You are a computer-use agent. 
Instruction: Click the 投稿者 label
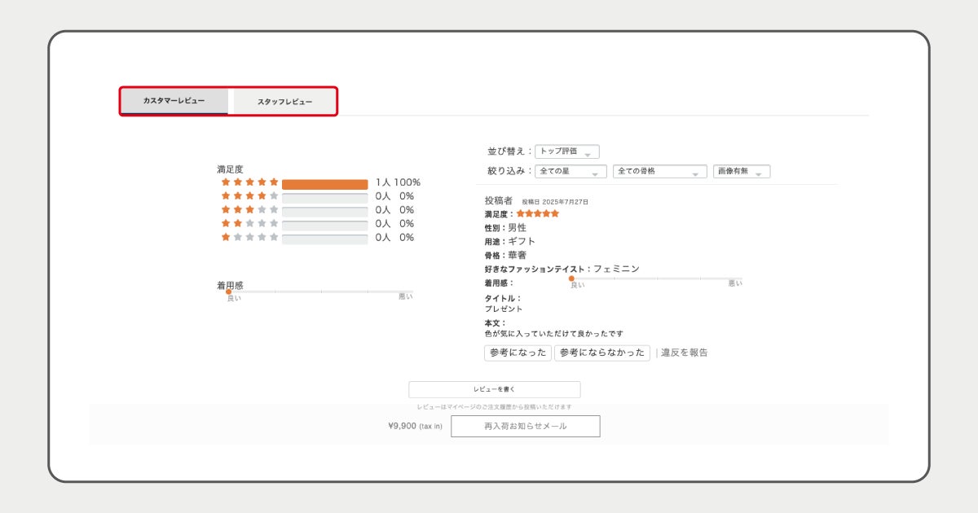pos(498,200)
